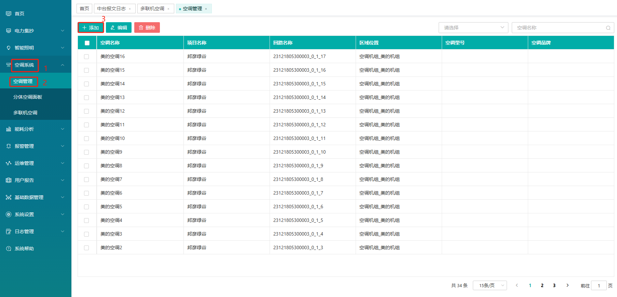Select the checkbox for 美的空调9
This screenshot has width=617, height=297.
pyautogui.click(x=86, y=152)
